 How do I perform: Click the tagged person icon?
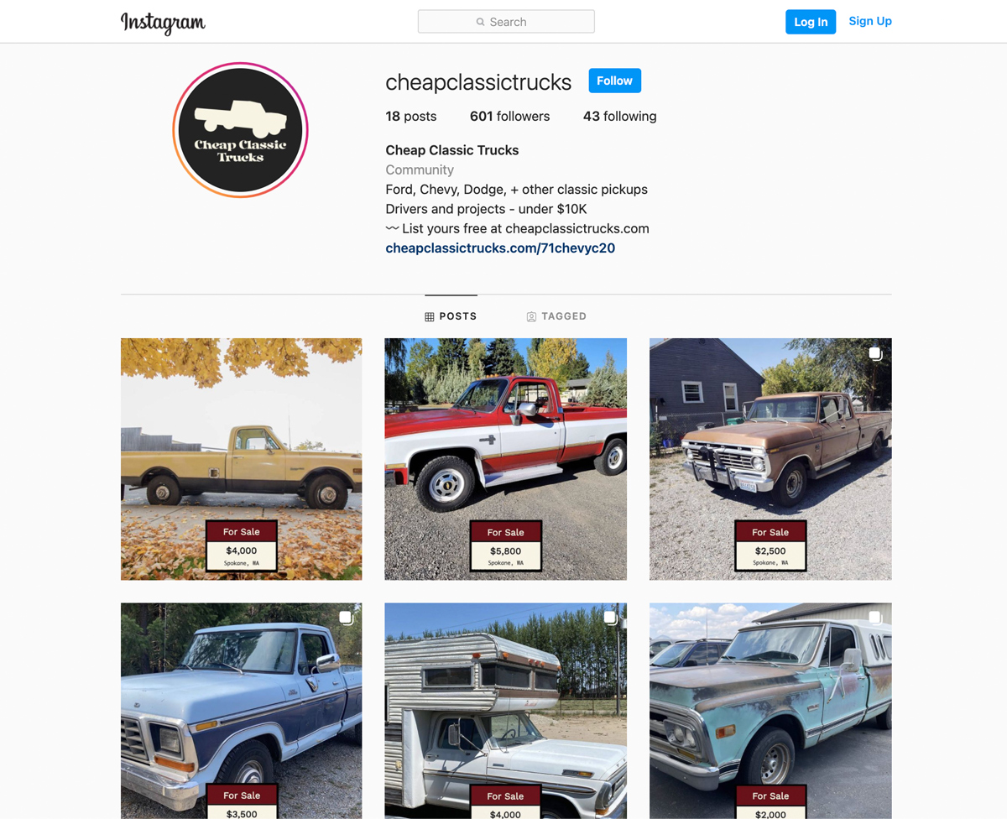pos(531,317)
